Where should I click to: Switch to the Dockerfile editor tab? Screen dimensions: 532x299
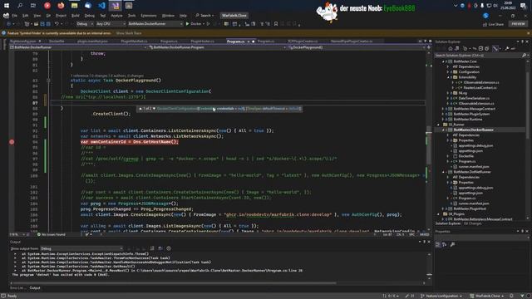pos(57,42)
